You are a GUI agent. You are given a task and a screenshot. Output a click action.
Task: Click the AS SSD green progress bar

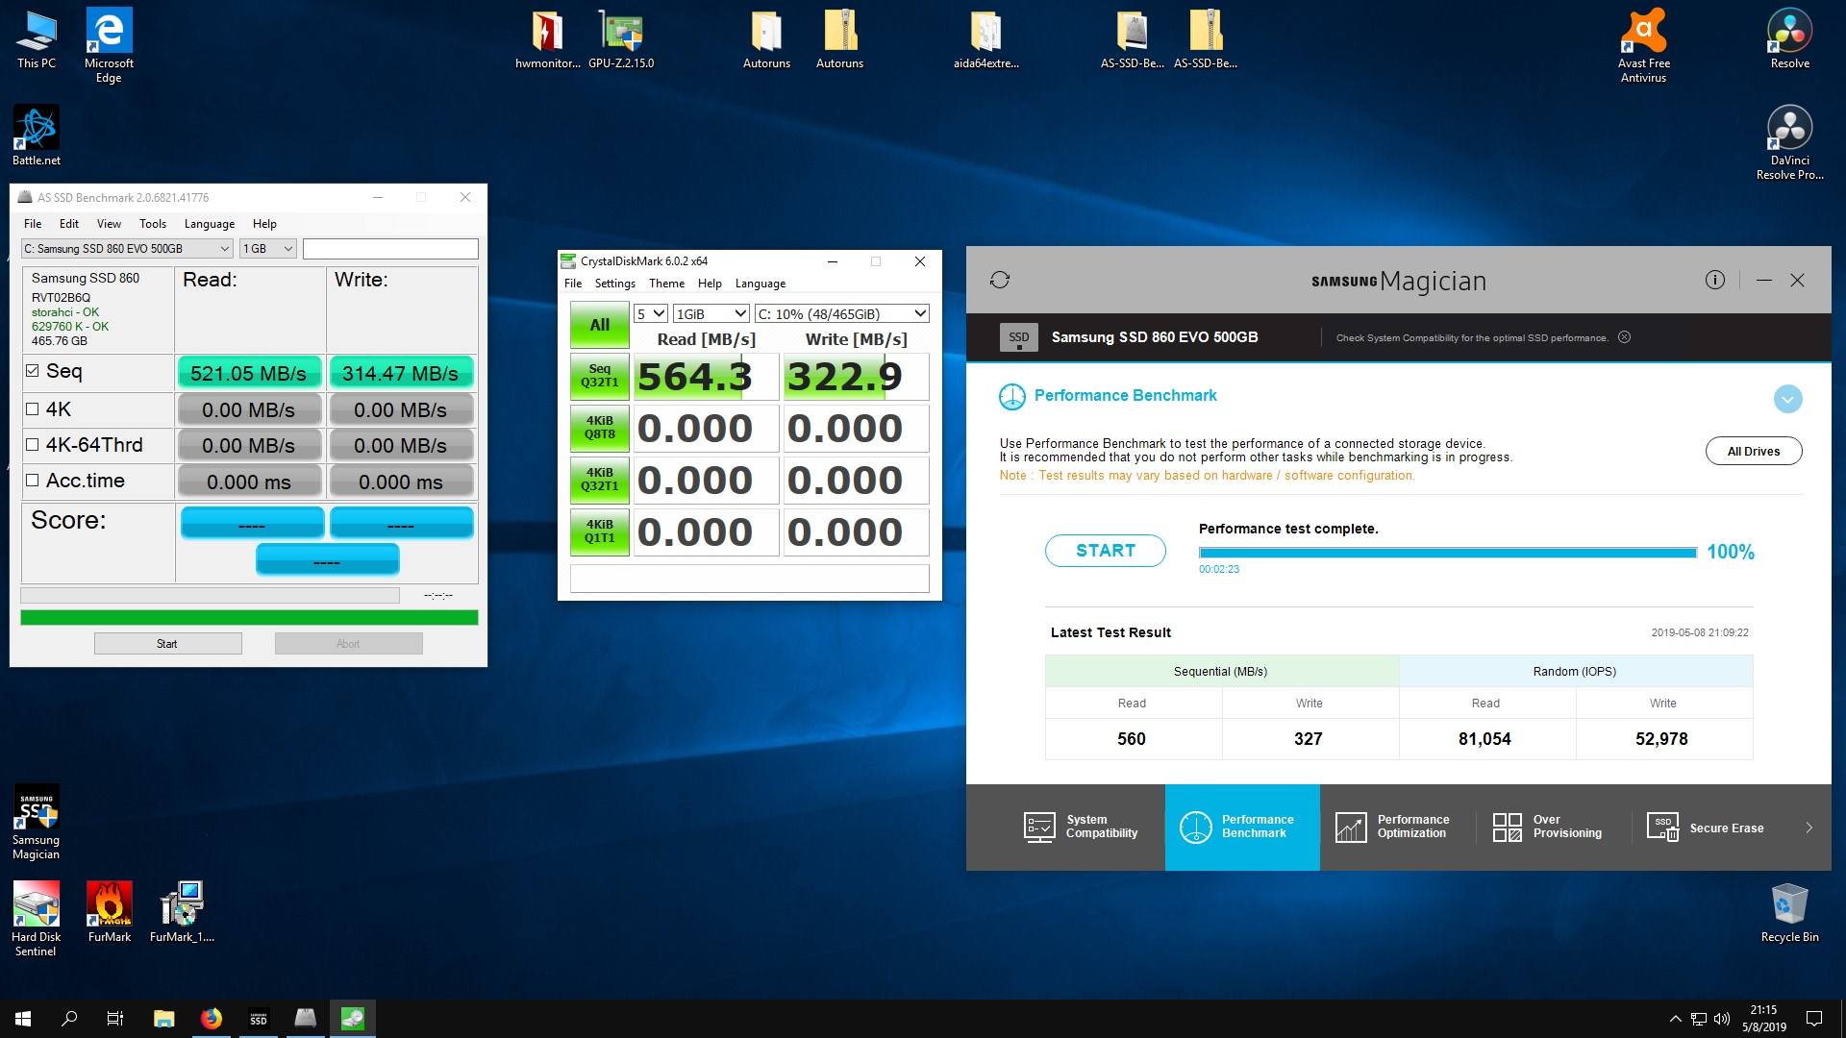[x=249, y=618]
